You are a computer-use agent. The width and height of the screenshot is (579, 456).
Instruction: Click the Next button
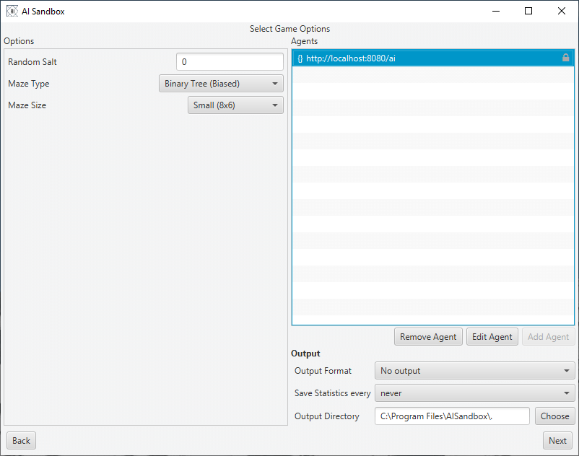tap(557, 440)
